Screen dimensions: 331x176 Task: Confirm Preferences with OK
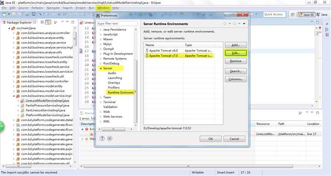click(x=210, y=139)
